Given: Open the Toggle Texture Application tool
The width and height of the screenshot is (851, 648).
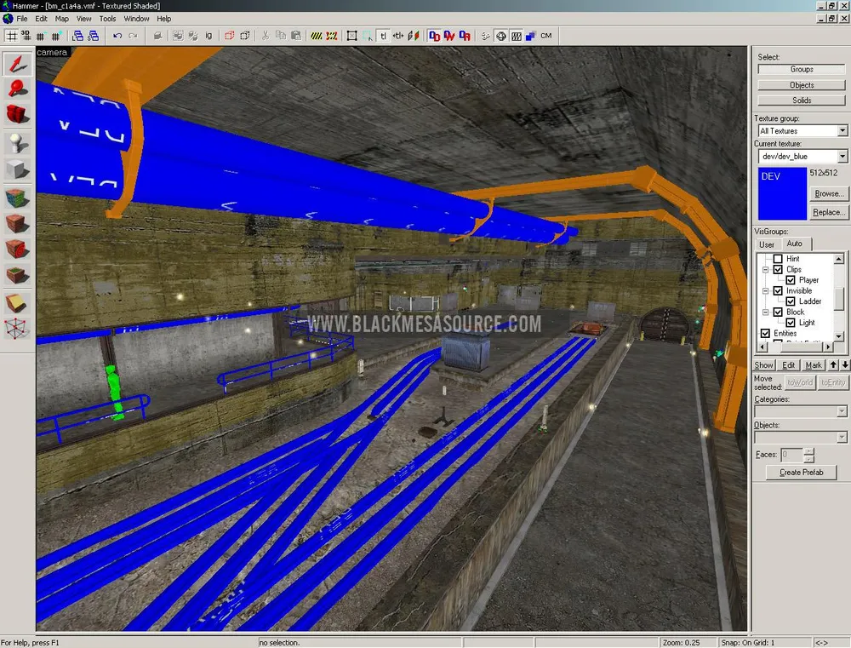Looking at the screenshot, I should pyautogui.click(x=18, y=198).
